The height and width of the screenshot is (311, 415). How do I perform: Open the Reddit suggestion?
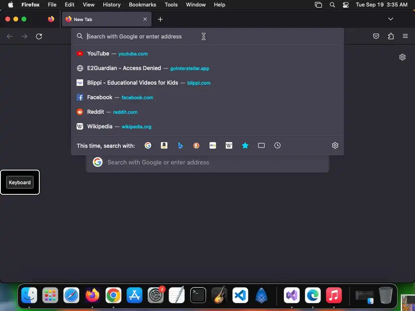(x=207, y=112)
